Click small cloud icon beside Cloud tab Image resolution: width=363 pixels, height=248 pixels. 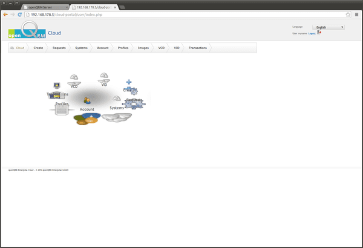12,48
